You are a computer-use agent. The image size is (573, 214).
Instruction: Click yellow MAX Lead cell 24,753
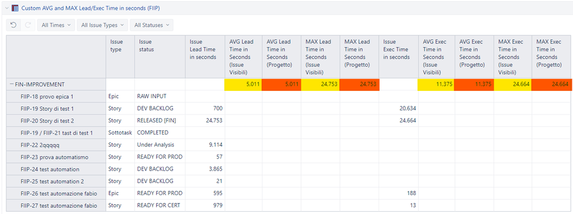point(320,84)
